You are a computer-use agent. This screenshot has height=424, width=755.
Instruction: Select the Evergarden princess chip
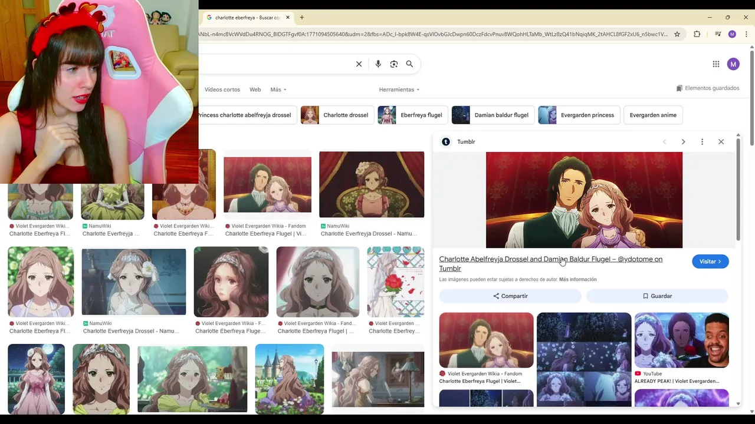click(x=579, y=115)
